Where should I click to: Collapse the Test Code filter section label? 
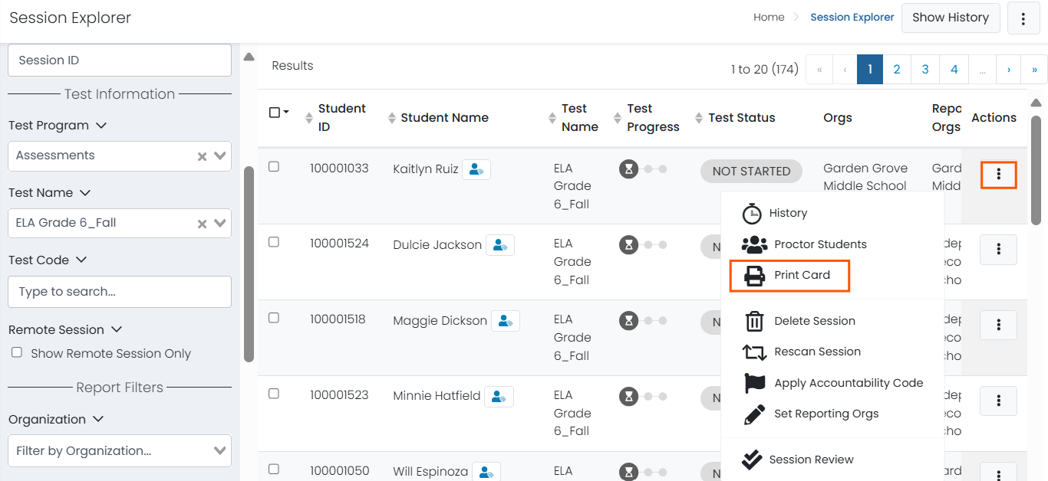pos(48,260)
